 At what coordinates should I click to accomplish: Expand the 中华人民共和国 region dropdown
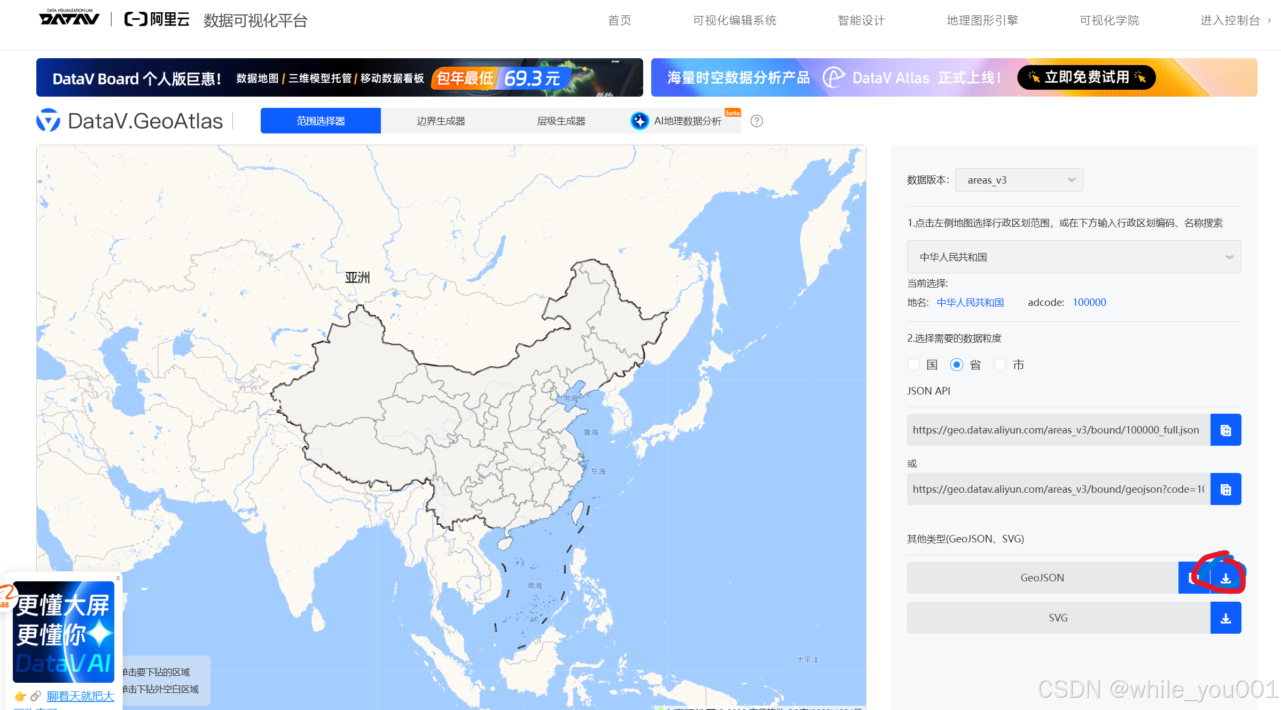tap(1074, 257)
